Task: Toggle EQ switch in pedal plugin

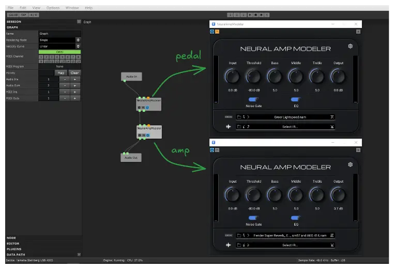Action: [x=295, y=99]
